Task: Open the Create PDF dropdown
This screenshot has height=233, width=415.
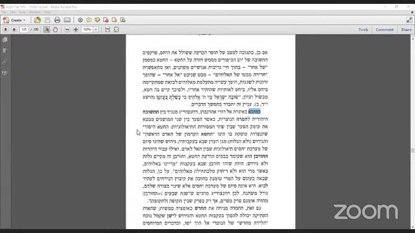Action: point(14,20)
